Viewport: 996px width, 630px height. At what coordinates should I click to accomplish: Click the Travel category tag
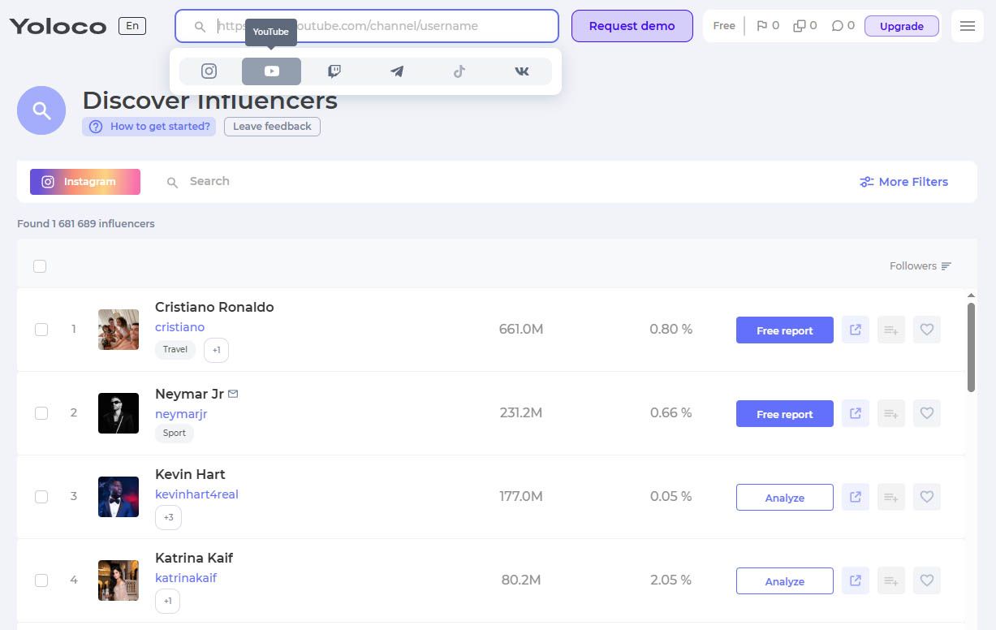click(x=175, y=350)
